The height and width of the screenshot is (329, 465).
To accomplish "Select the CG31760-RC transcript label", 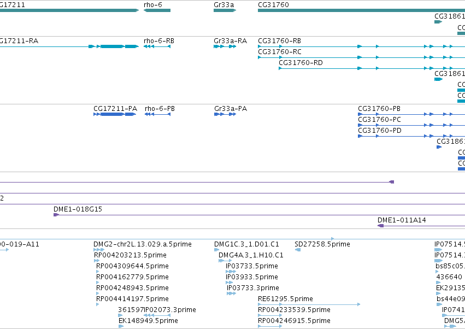I will point(279,52).
